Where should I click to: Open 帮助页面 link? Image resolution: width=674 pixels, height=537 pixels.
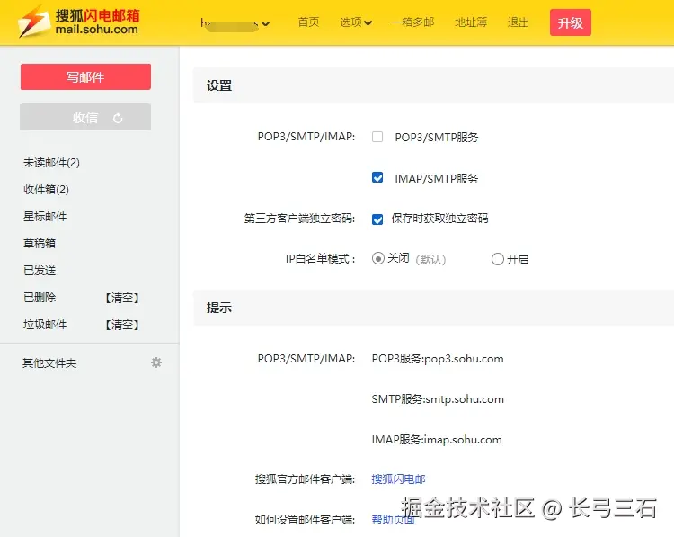pyautogui.click(x=394, y=519)
